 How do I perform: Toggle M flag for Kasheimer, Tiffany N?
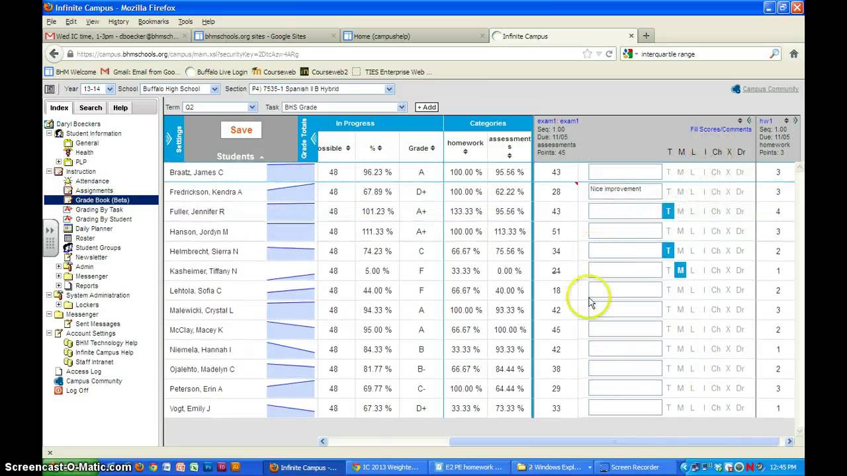[680, 270]
